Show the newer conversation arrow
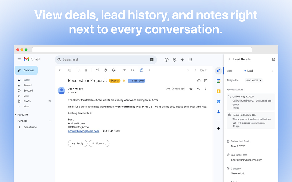 point(188,70)
